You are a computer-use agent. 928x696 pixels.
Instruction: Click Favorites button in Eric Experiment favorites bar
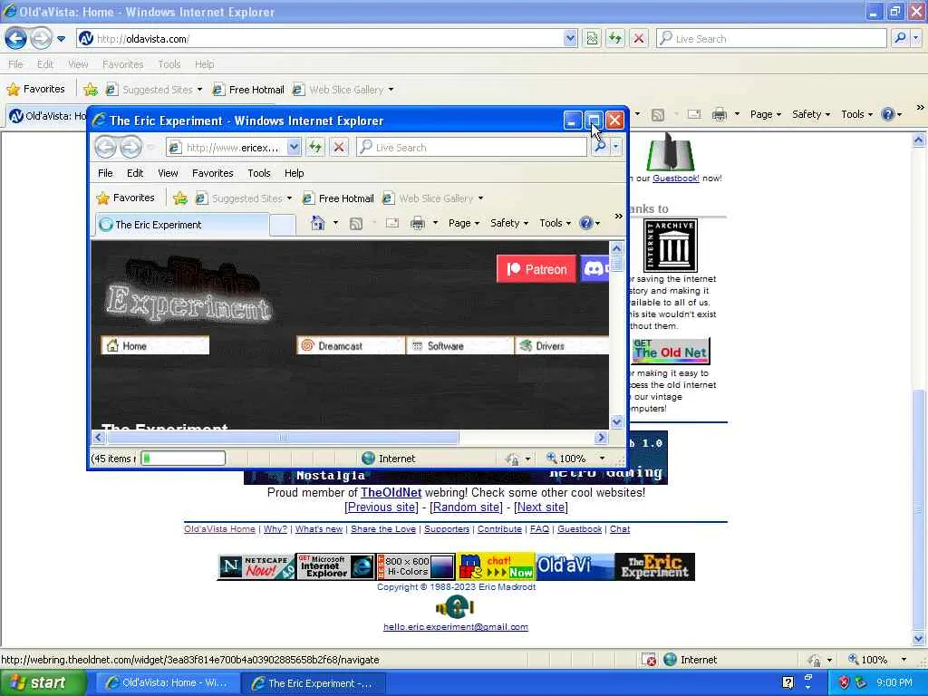coord(125,198)
